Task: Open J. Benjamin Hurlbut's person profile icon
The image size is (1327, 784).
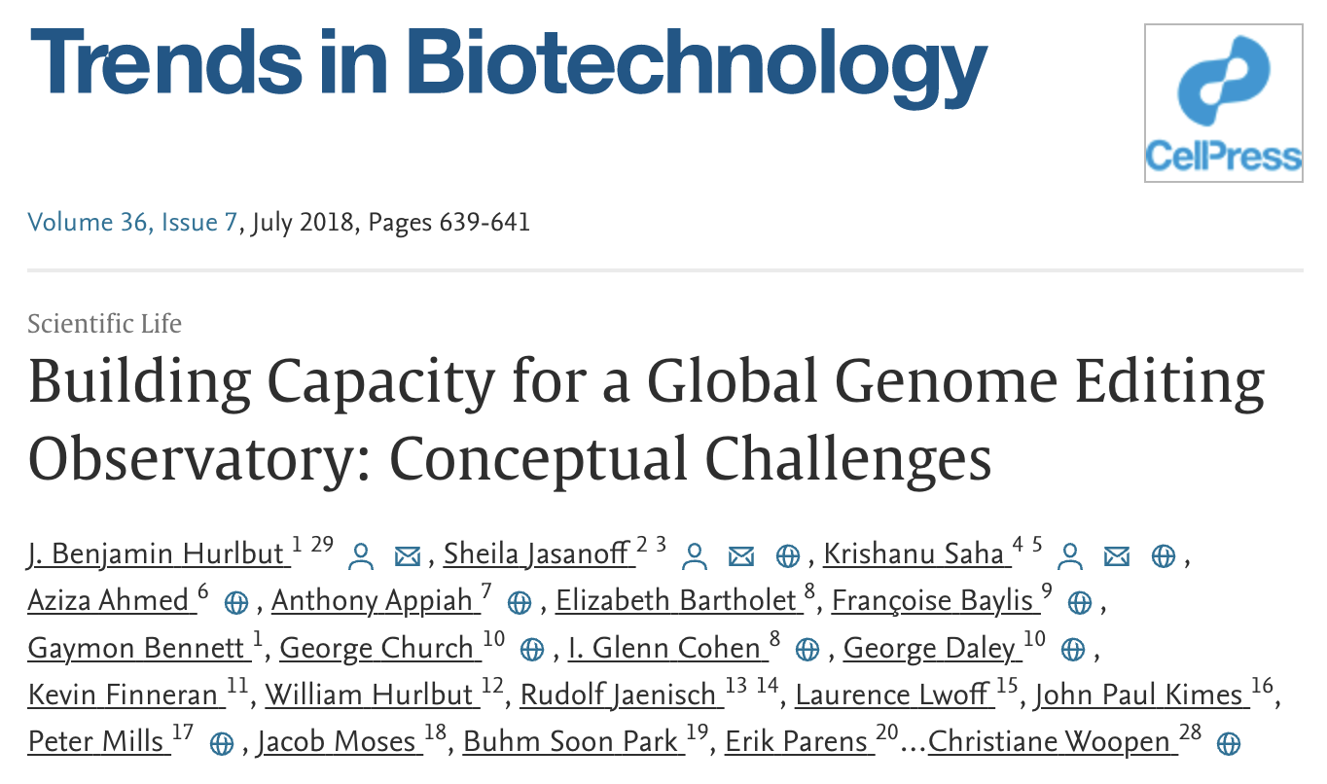Action: (x=362, y=556)
